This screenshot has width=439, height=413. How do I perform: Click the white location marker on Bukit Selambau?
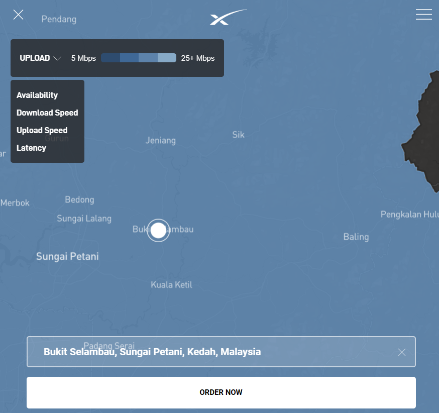tap(158, 231)
